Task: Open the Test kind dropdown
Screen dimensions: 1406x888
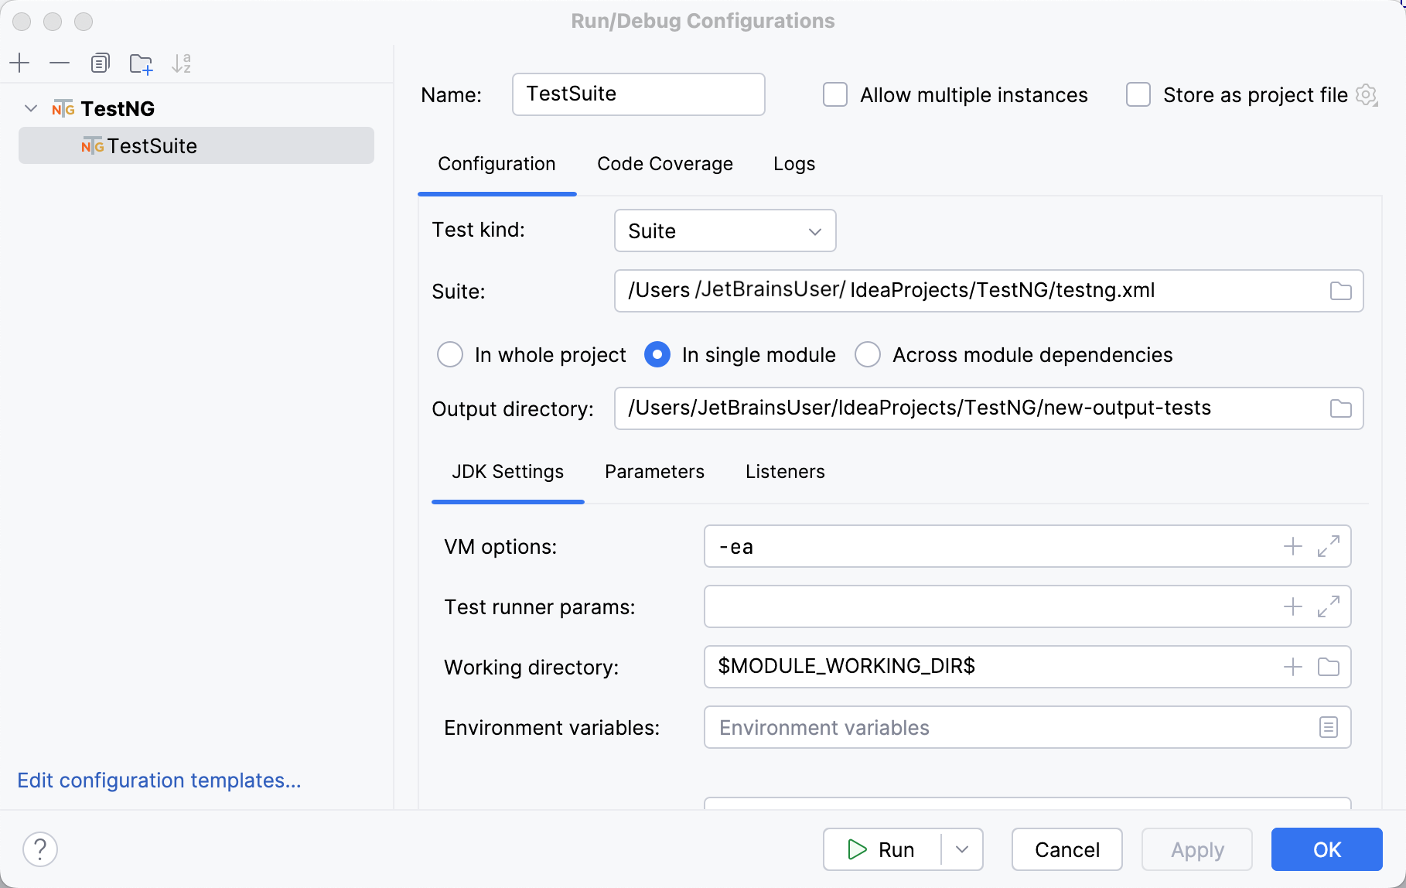Action: coord(724,231)
